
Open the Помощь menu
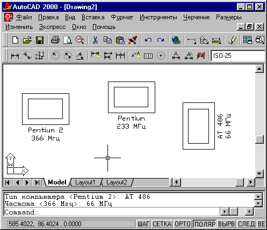(x=104, y=27)
